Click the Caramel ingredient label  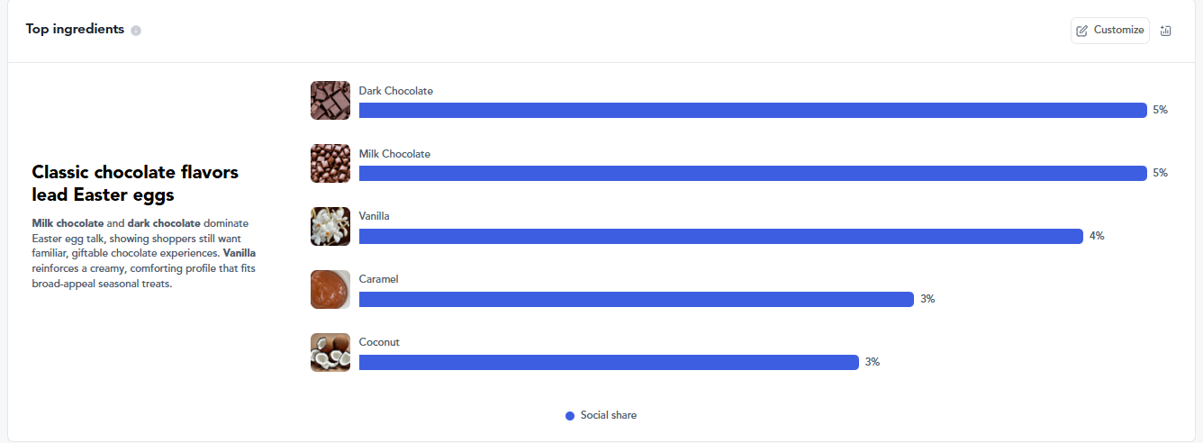[x=378, y=279]
